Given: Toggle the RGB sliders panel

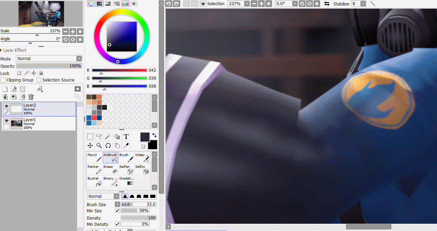Looking at the screenshot, I should coord(100,3).
